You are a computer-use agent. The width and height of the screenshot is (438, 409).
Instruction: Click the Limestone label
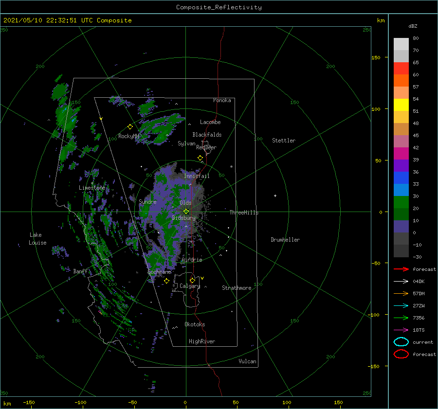pos(92,188)
